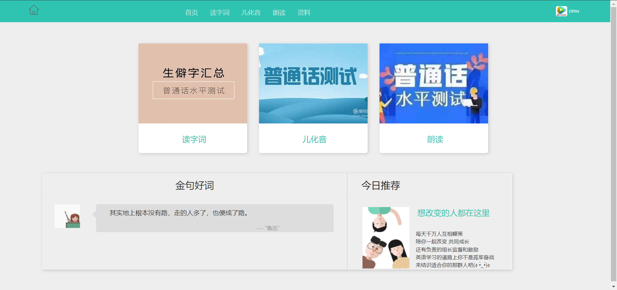This screenshot has width=617, height=290.
Task: Open the 朗读 card title link
Action: click(x=435, y=139)
